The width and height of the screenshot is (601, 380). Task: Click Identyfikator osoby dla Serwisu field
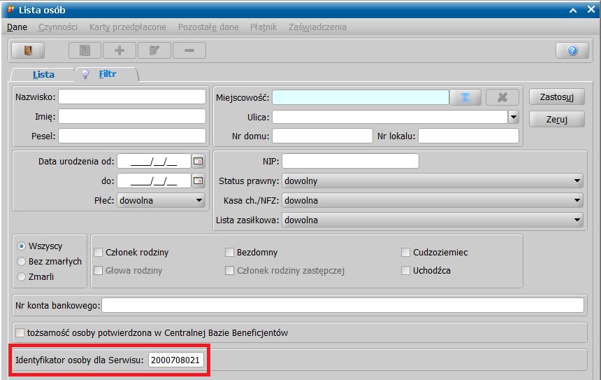tap(175, 360)
